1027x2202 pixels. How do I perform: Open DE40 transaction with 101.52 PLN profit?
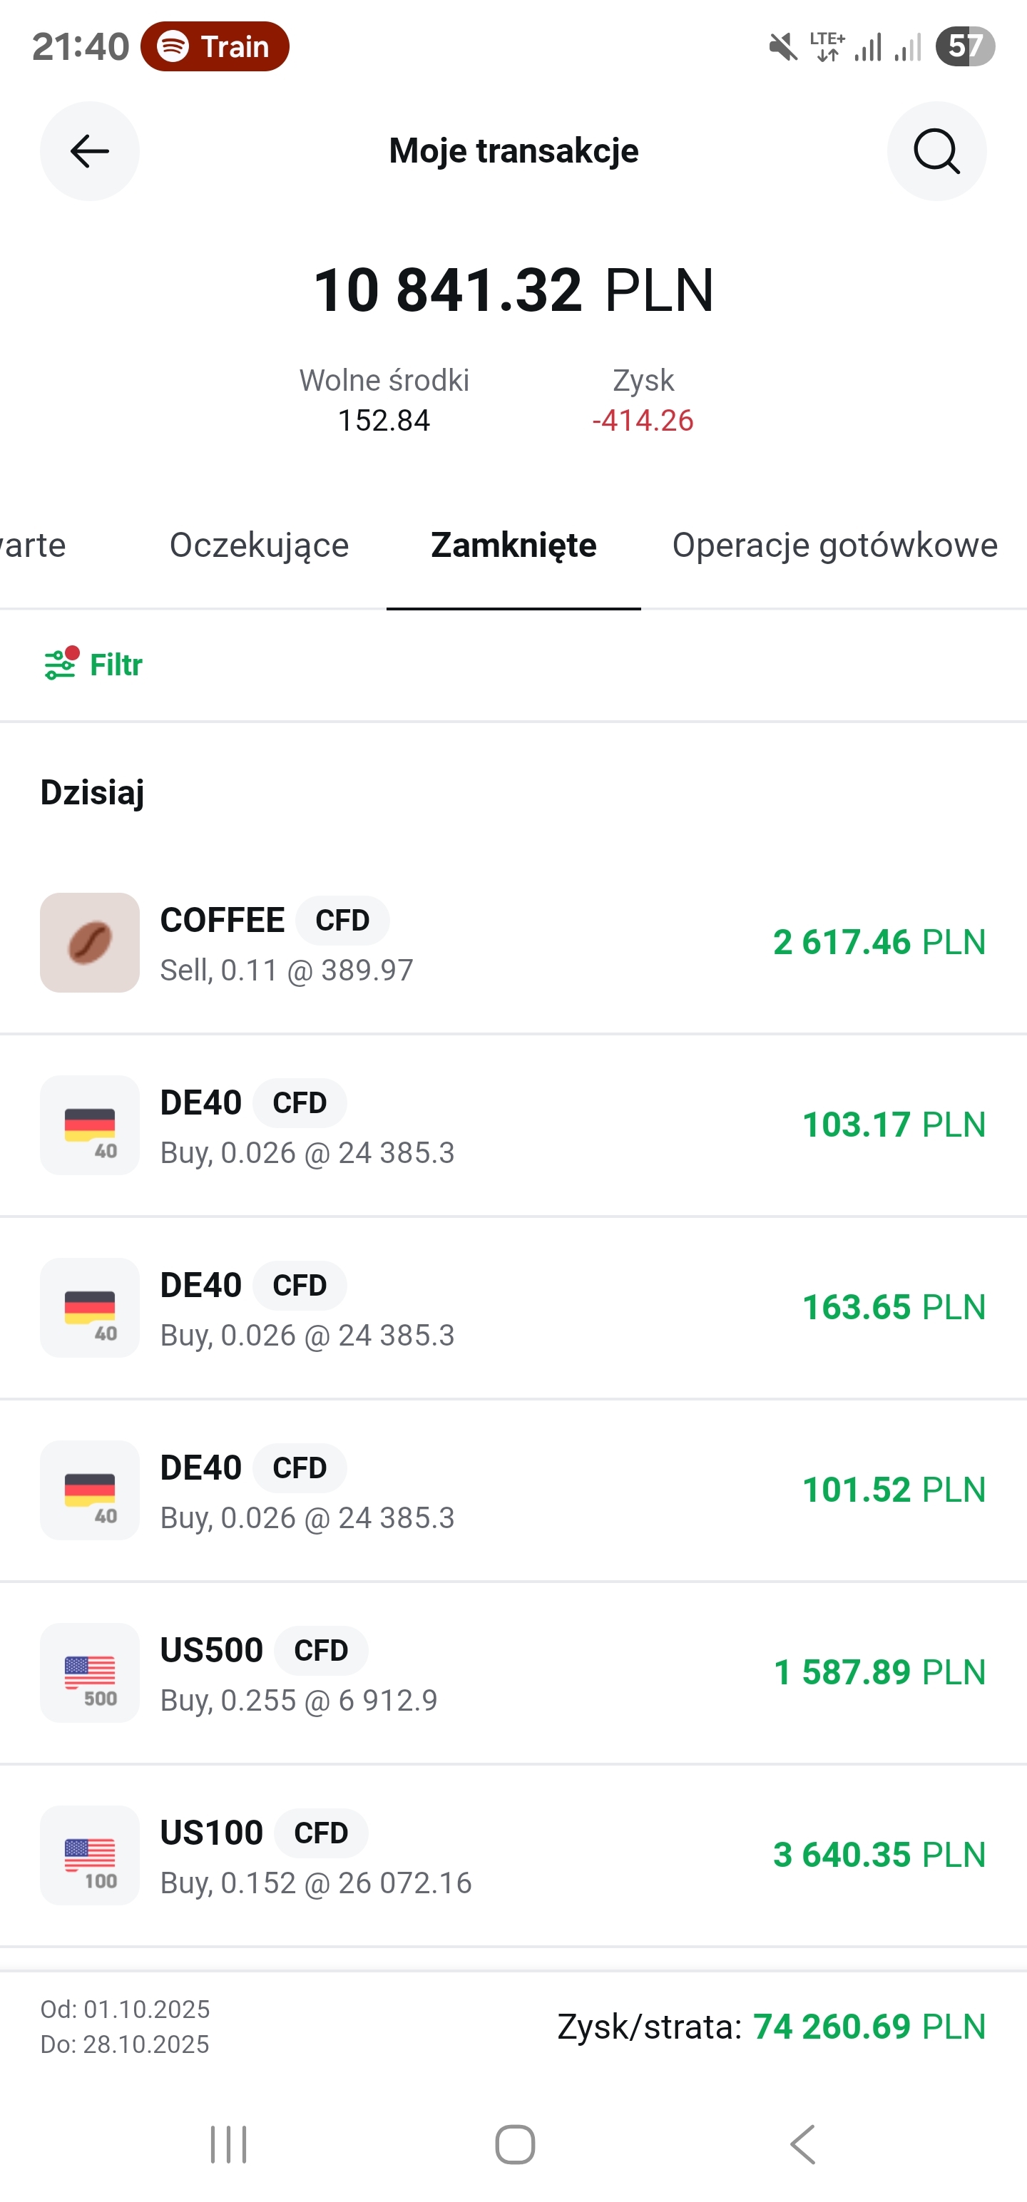pos(513,1491)
